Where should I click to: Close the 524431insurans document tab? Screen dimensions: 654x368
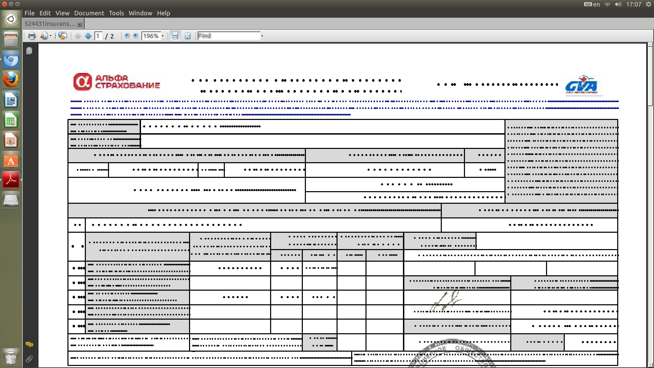(80, 24)
